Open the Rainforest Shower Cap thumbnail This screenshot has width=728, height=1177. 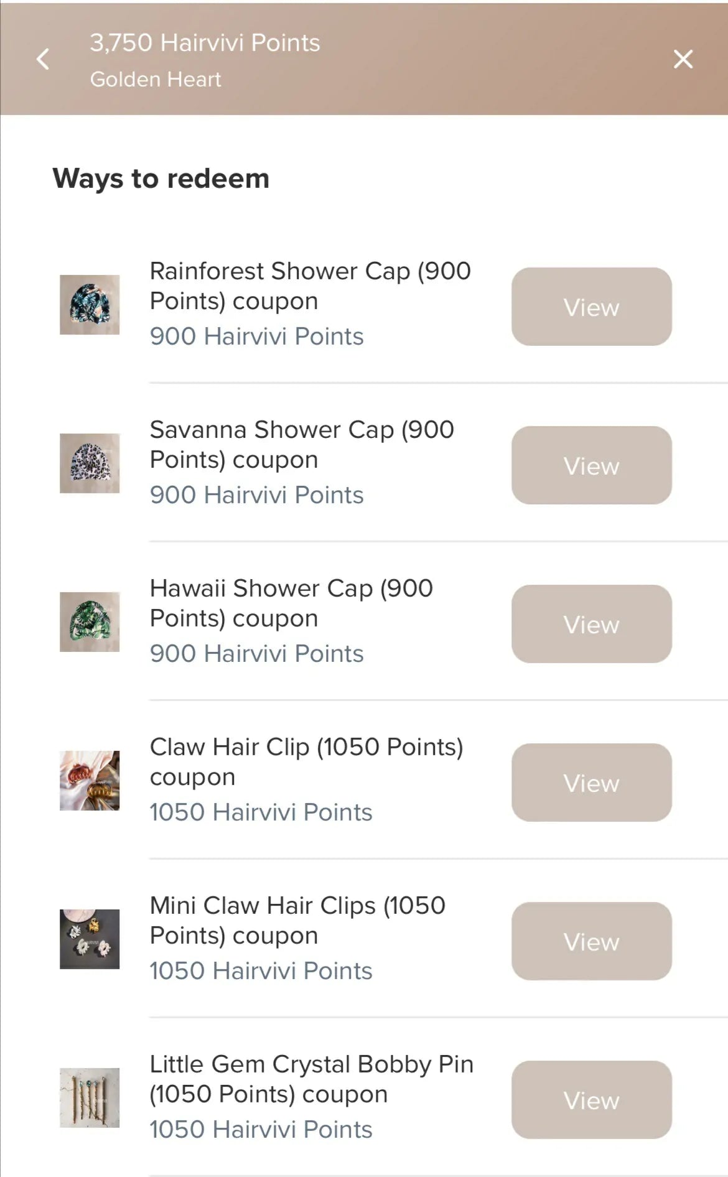(x=90, y=305)
